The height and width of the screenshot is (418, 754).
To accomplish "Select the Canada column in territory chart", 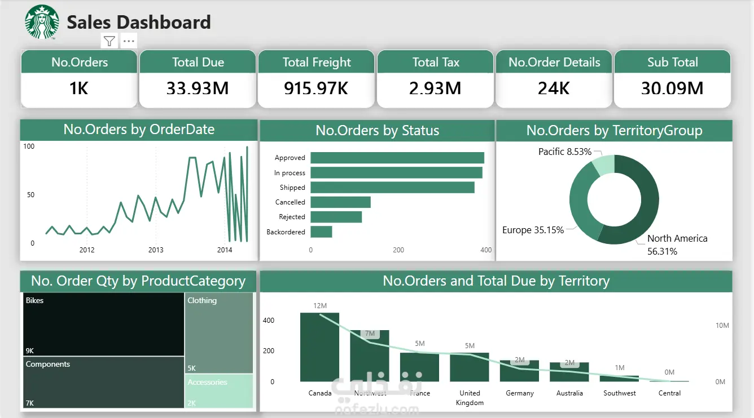I will click(x=319, y=347).
